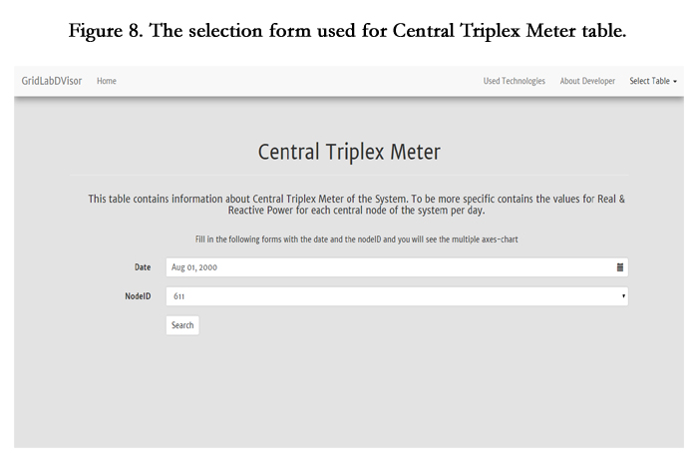Click the NodeID field label
Screen dimensions: 698x471
(138, 296)
